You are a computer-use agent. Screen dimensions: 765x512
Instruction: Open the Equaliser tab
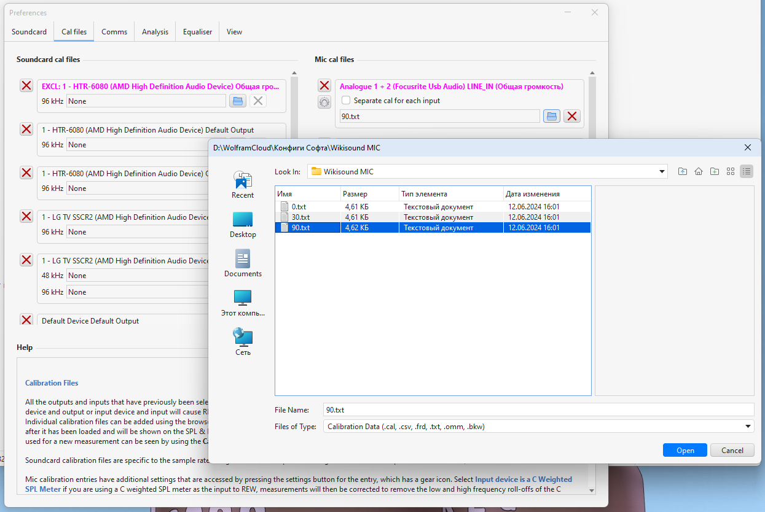tap(197, 32)
